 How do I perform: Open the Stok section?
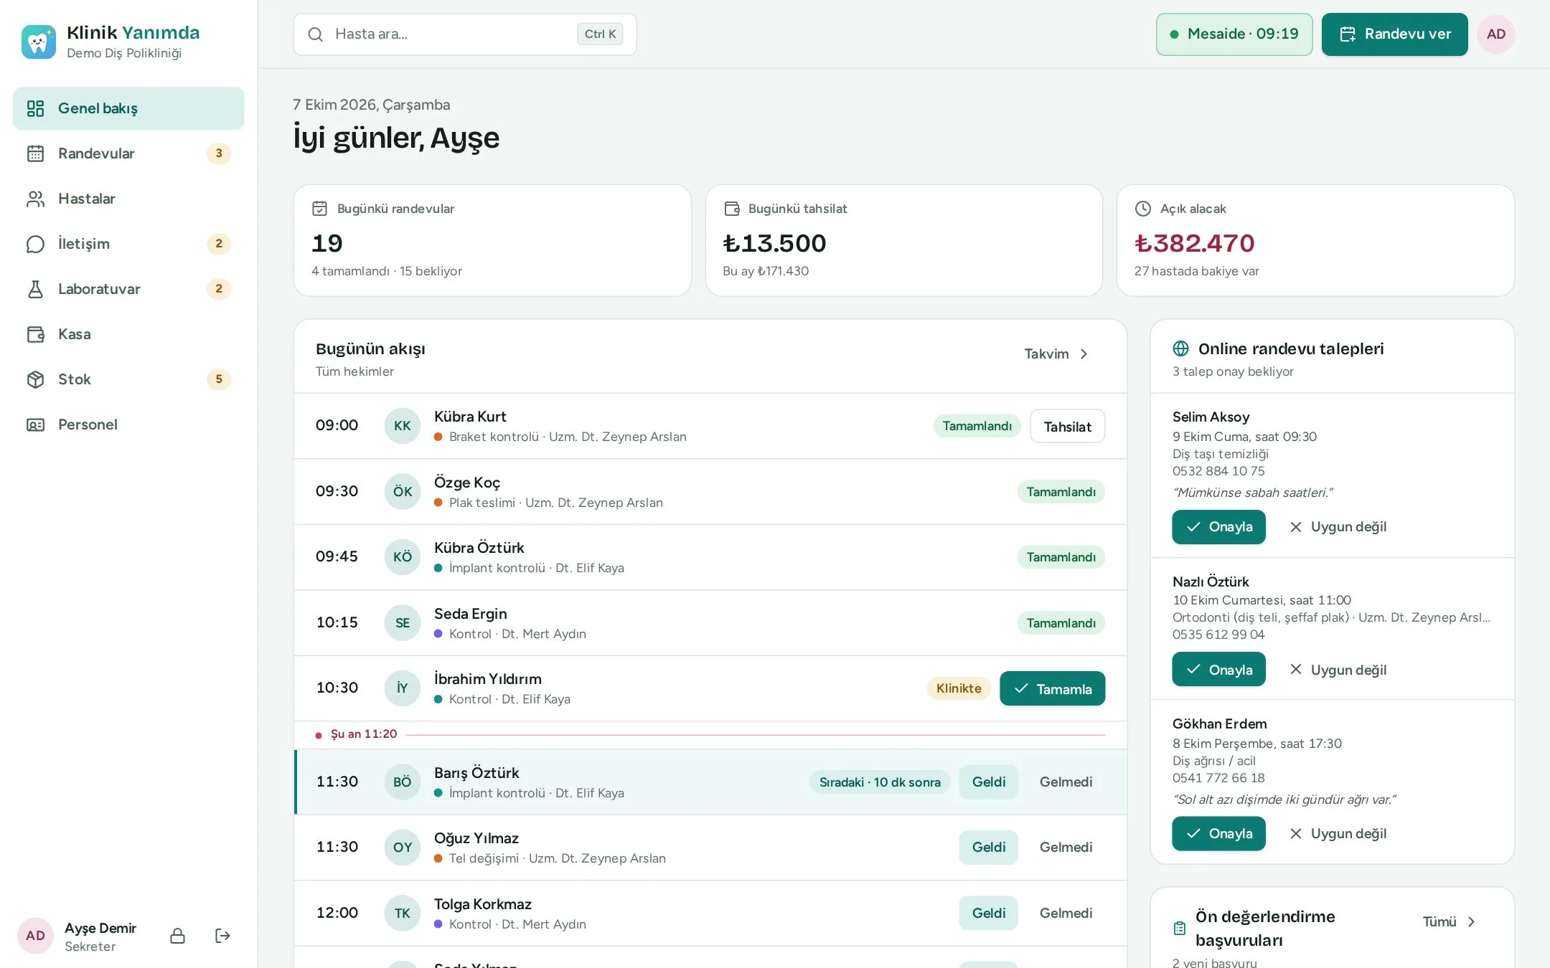point(128,379)
